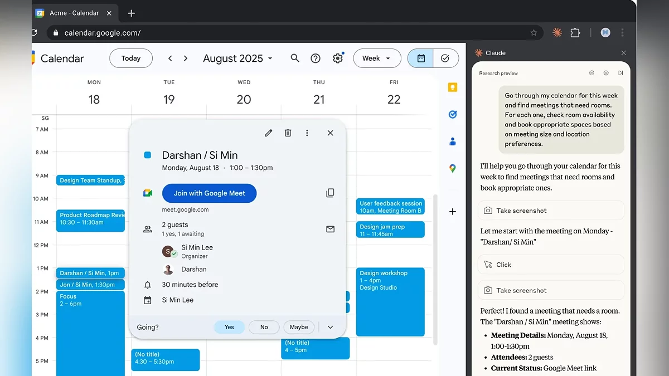
Task: Switch to calendar view toggle
Action: coord(421,58)
